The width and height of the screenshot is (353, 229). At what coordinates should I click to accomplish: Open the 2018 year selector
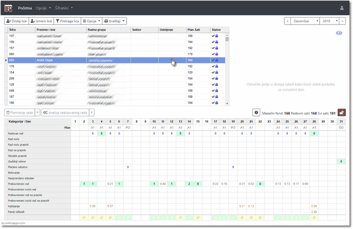[329, 21]
